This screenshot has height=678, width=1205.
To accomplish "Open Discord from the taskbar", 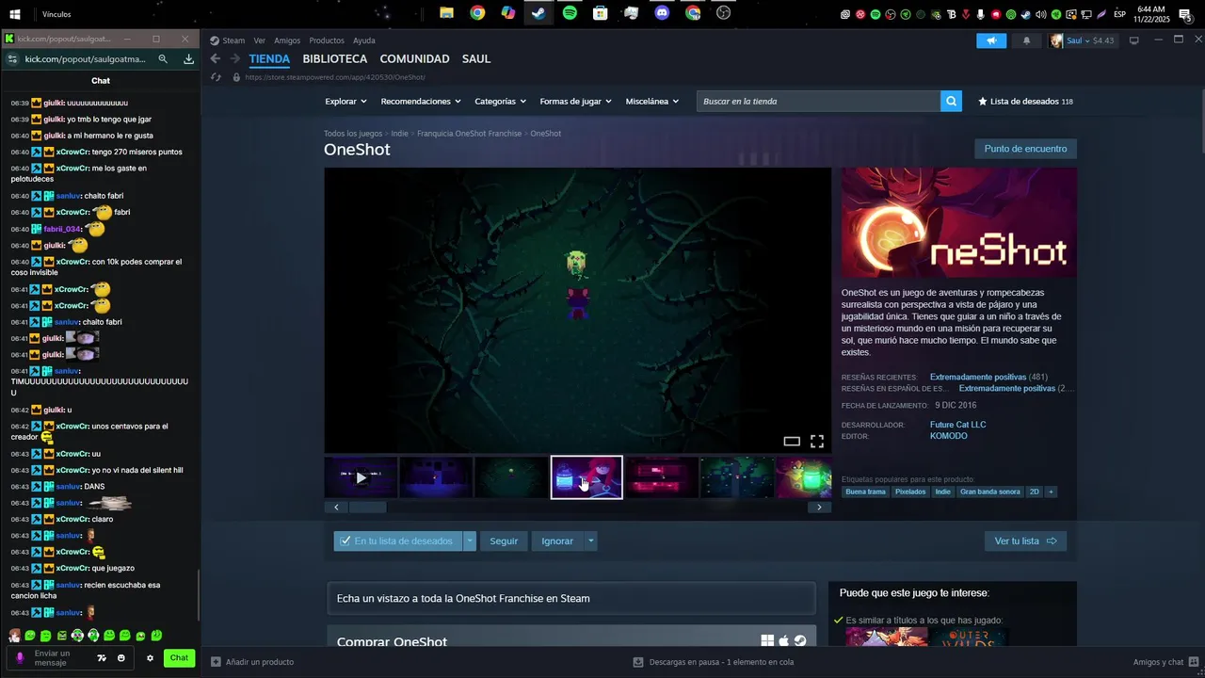I will pyautogui.click(x=662, y=13).
